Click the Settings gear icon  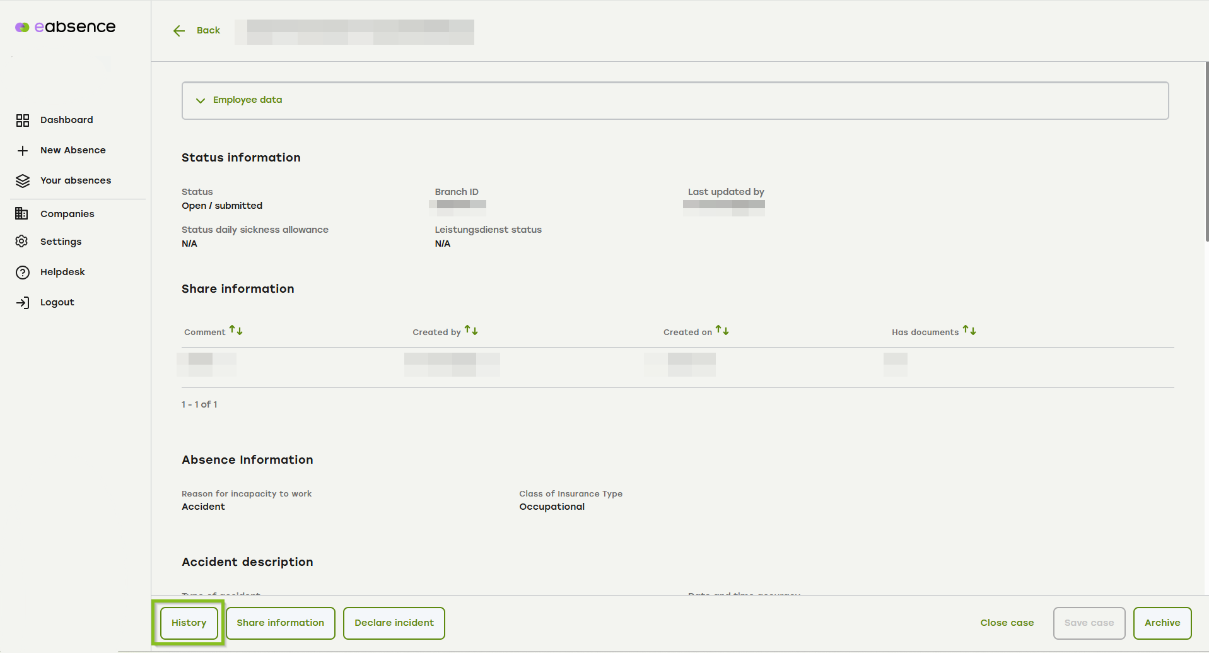click(x=22, y=242)
